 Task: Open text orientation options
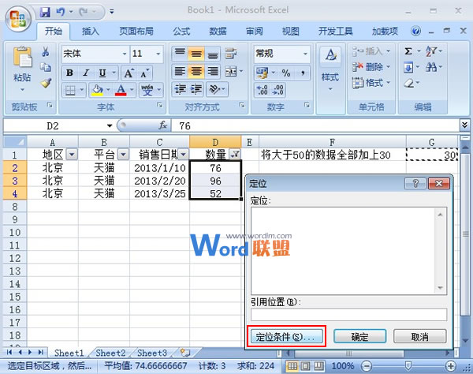coord(214,89)
